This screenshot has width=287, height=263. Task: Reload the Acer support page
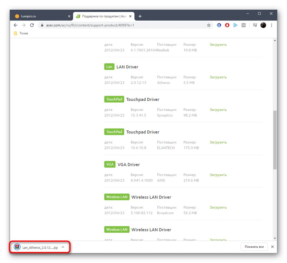point(32,25)
